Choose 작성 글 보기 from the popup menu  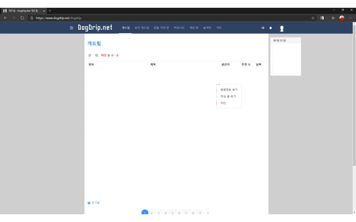[x=228, y=96]
